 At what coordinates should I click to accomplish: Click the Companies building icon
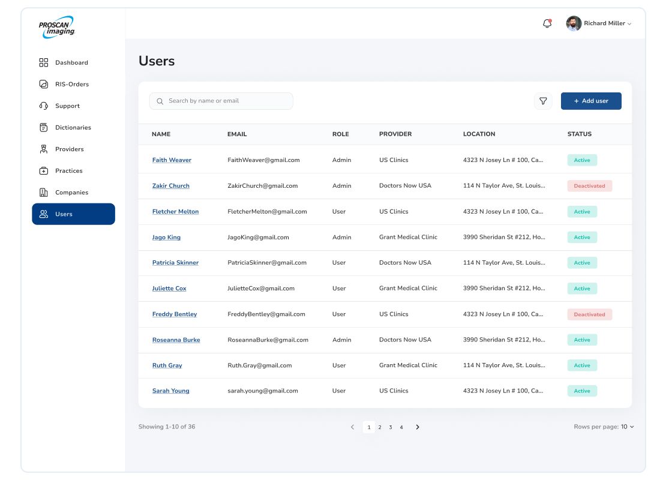pyautogui.click(x=44, y=193)
